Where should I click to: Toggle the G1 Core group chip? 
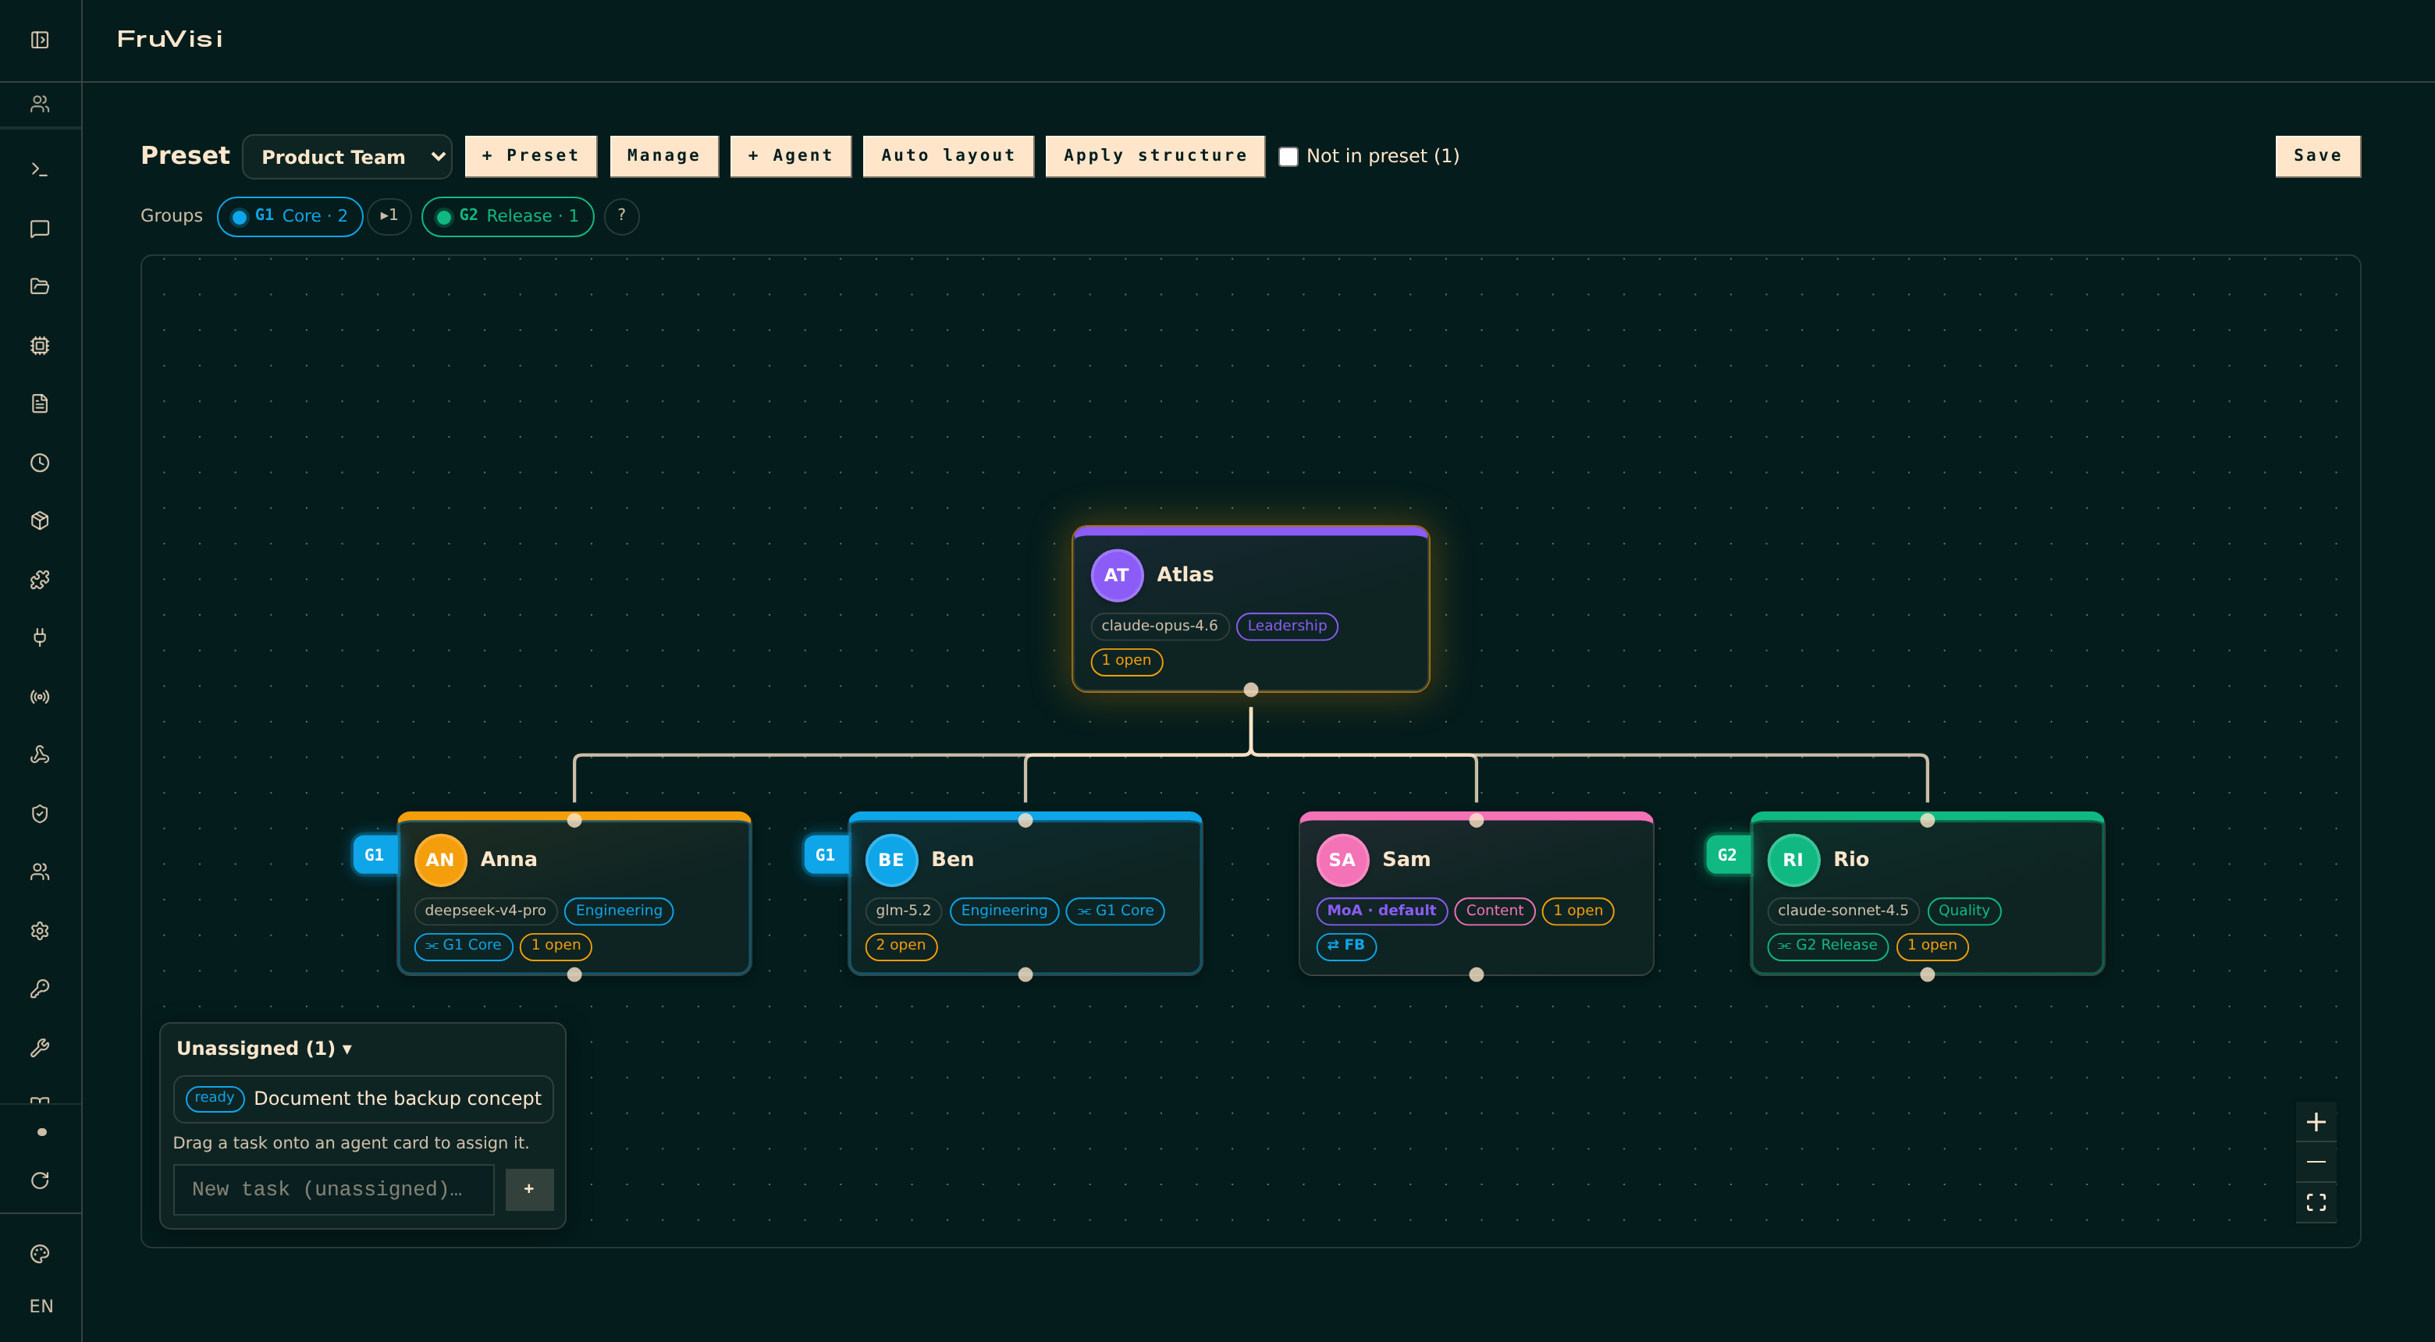coord(290,216)
